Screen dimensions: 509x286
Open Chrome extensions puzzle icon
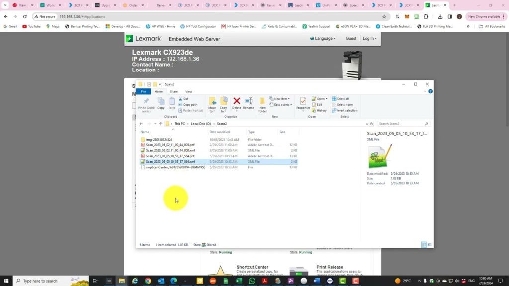pos(426,16)
